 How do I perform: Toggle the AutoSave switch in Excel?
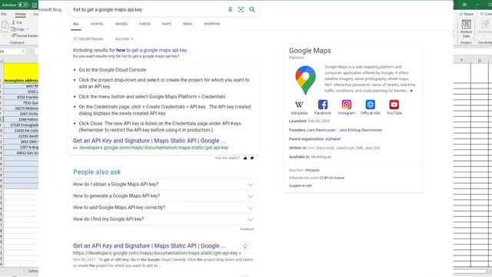(22, 5)
